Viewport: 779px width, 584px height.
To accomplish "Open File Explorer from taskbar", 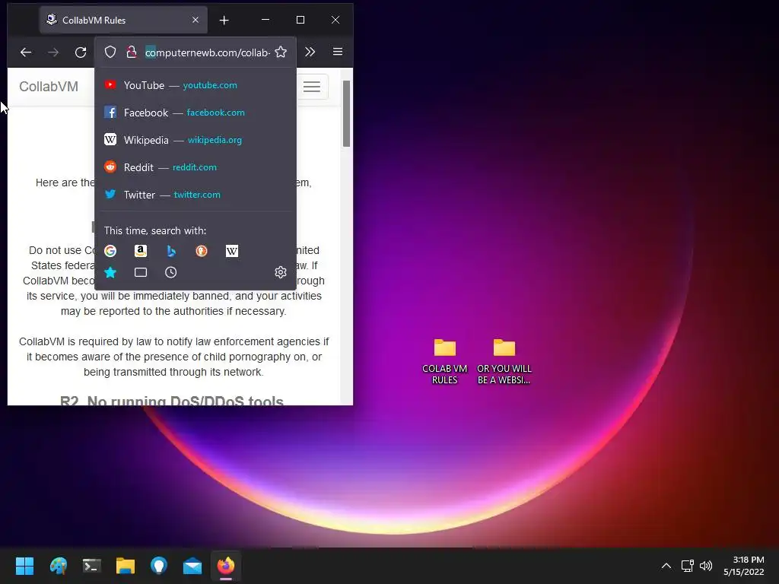I will tap(126, 566).
